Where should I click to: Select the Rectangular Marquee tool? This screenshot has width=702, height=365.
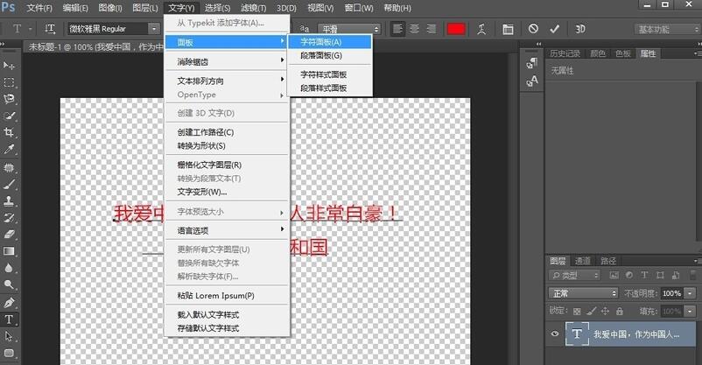9,82
